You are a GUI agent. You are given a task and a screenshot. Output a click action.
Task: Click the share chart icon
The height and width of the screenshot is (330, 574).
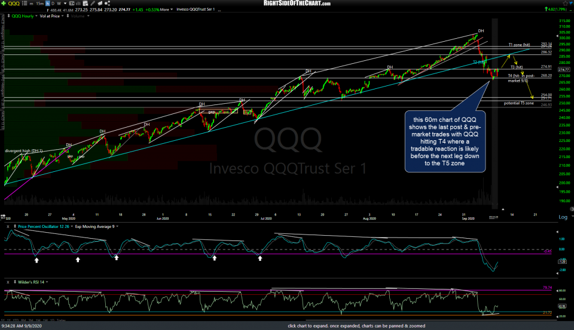[x=107, y=4]
